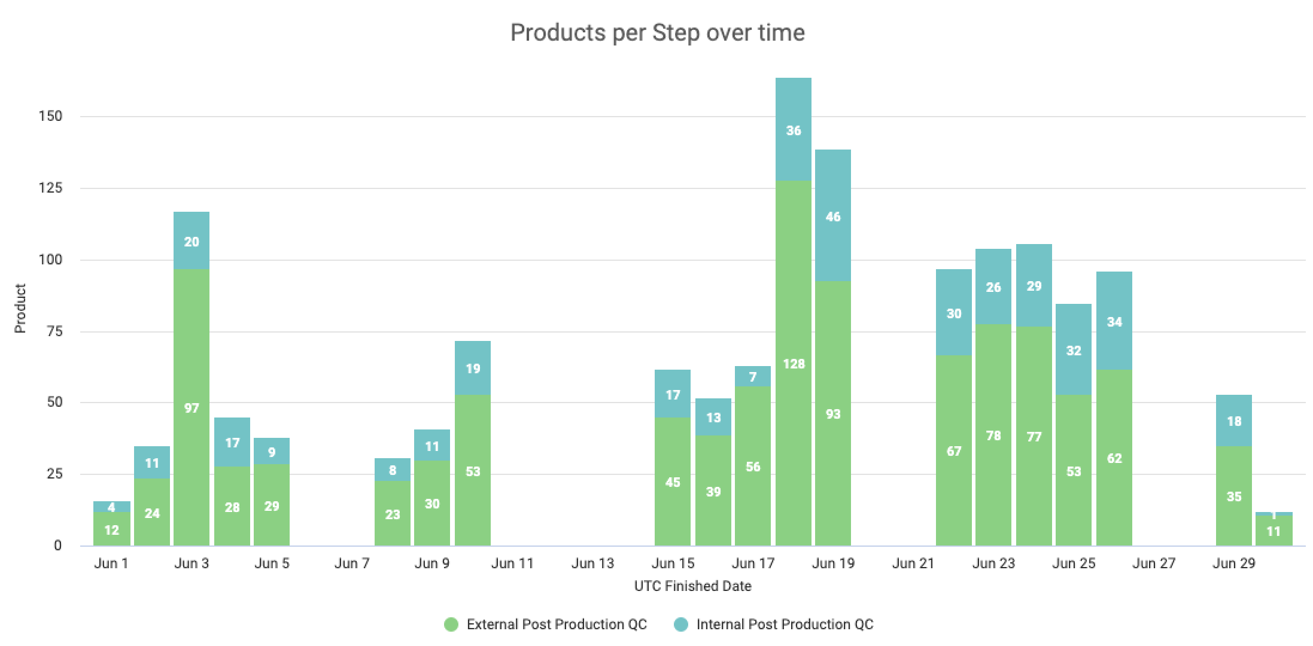Screen dimensions: 1313x646
Task: Select the teal segment labeled 7
Action: [x=753, y=376]
